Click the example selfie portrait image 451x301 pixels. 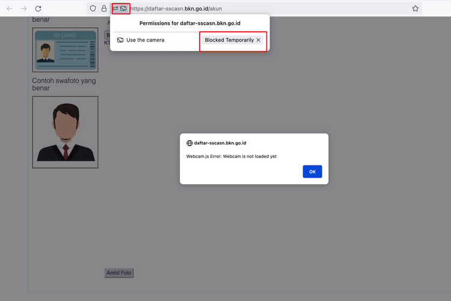pyautogui.click(x=65, y=132)
